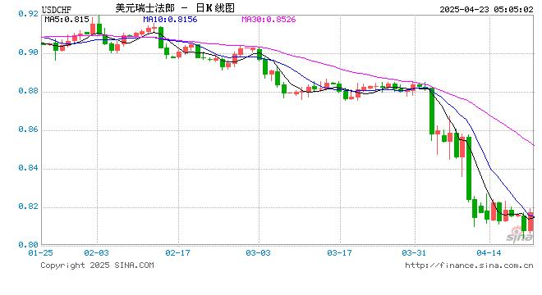This screenshot has width=542, height=295.
Task: Select the 02-17 date axis label
Action: tap(177, 253)
